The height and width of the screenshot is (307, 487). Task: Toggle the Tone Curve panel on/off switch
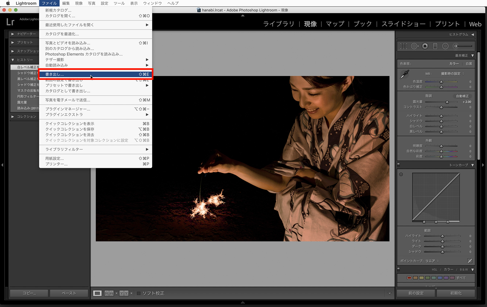(398, 164)
